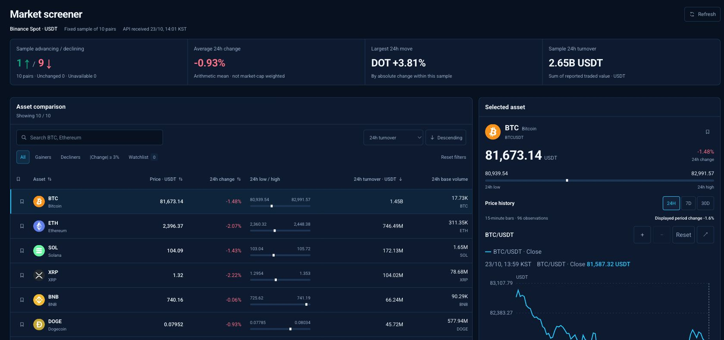This screenshot has height=340, width=724.
Task: Bookmark ETH in the table row
Action: pos(22,226)
